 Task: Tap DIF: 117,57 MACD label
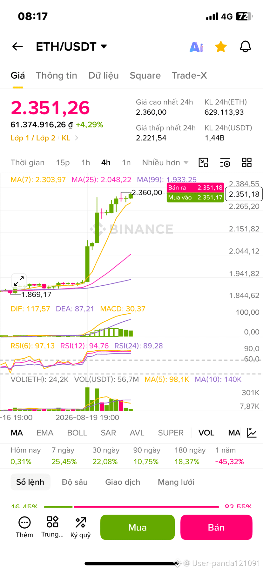pyautogui.click(x=30, y=309)
